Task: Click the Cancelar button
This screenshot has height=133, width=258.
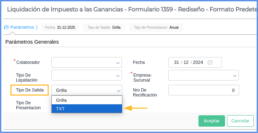Action: 240,121
